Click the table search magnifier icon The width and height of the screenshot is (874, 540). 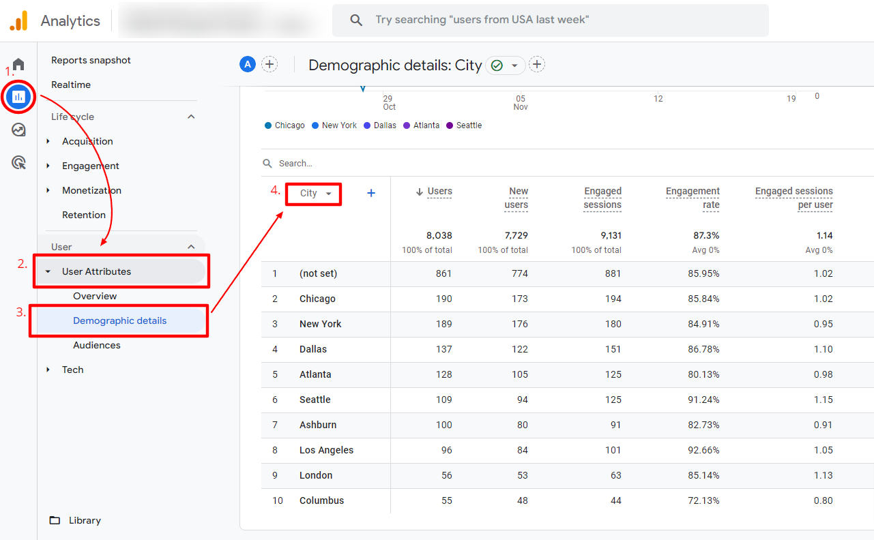click(x=267, y=164)
